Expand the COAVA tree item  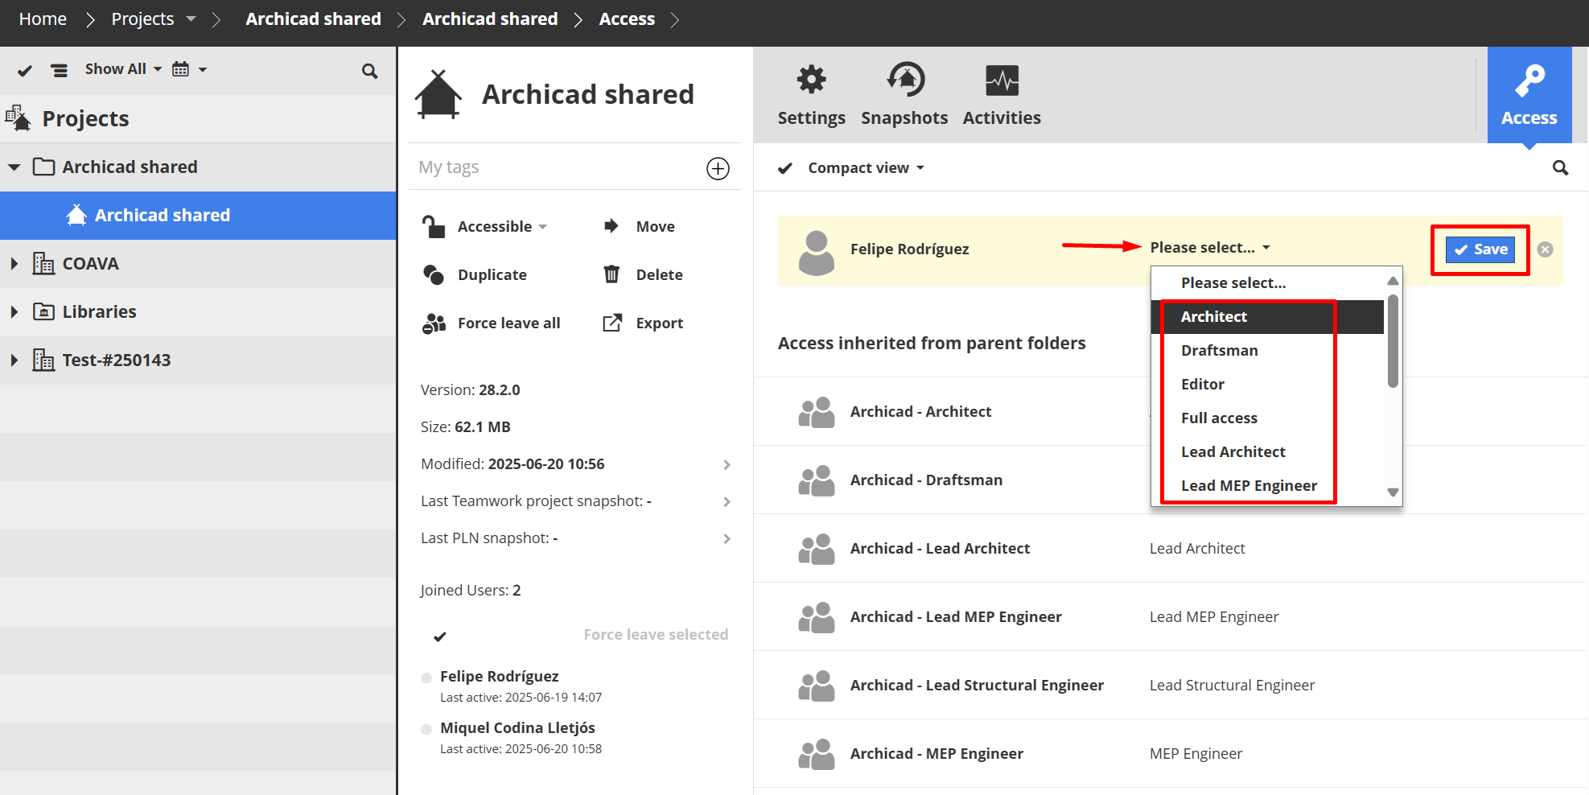pos(14,263)
